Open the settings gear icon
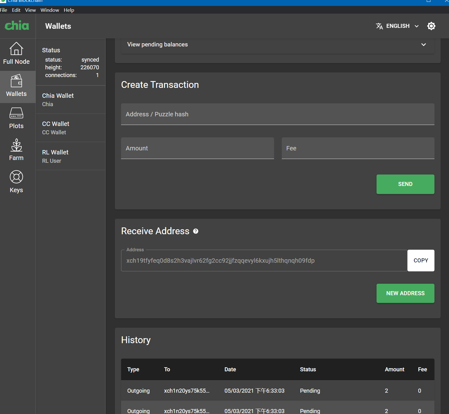 pyautogui.click(x=431, y=26)
